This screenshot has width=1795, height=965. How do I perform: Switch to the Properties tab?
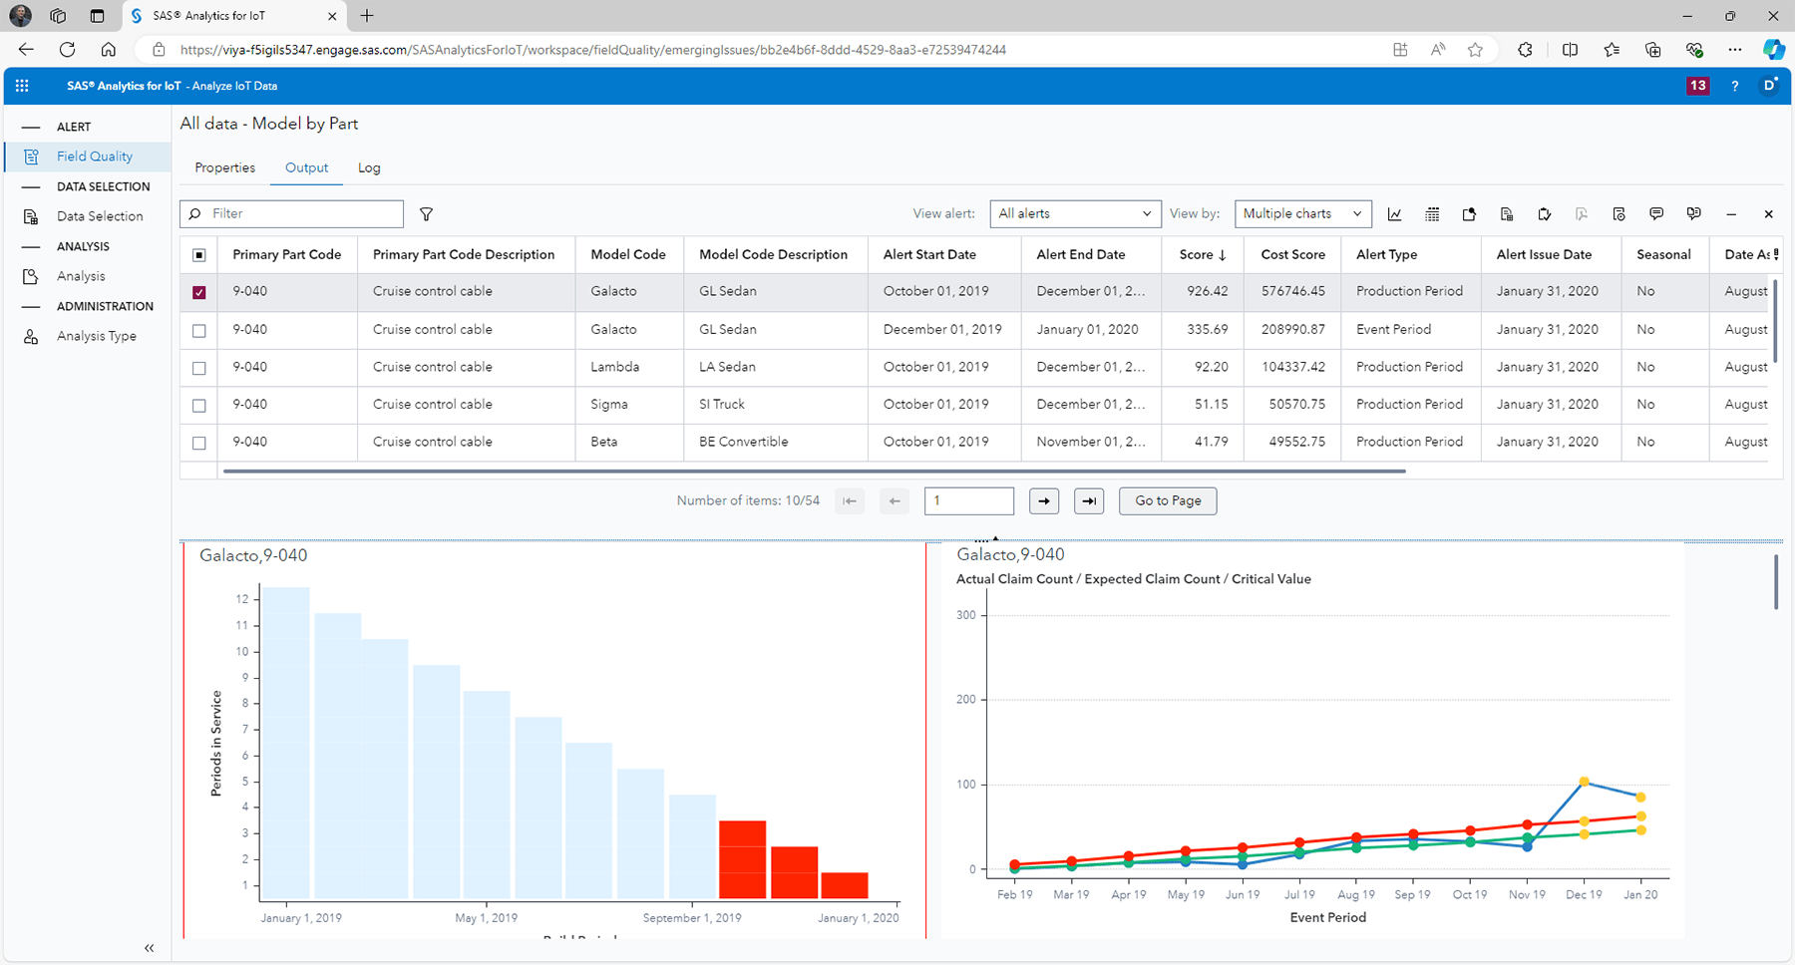224,167
